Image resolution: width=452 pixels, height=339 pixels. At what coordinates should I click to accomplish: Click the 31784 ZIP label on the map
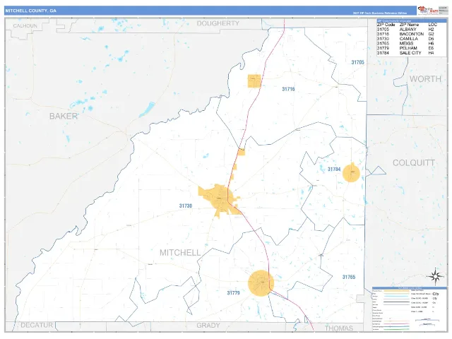pos(334,169)
